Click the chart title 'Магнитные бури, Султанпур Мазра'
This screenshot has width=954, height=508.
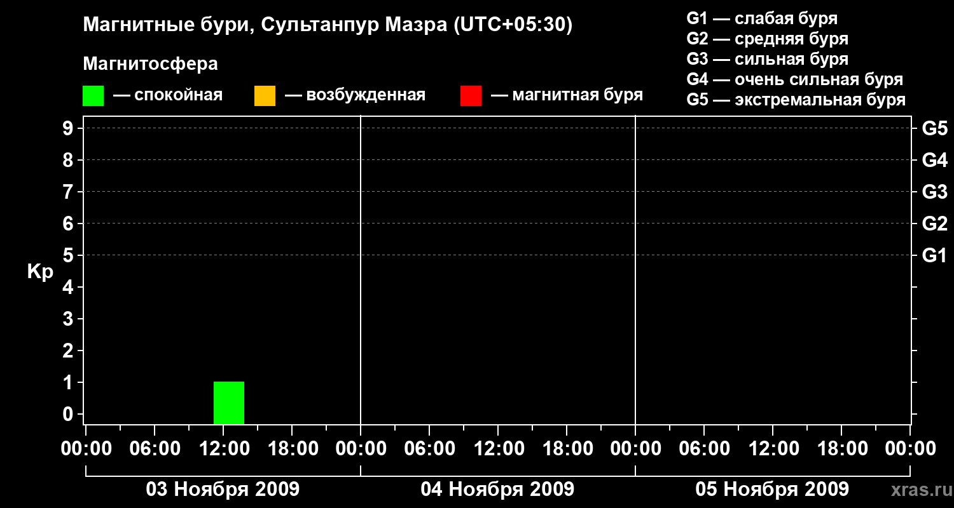pyautogui.click(x=265, y=25)
